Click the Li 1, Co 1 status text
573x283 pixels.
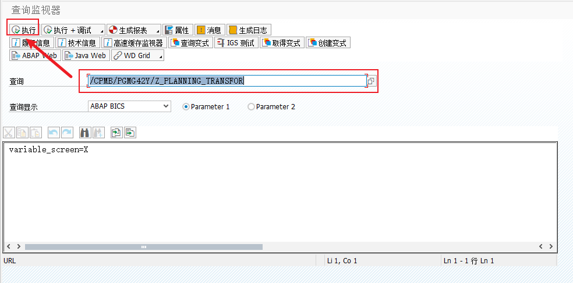coord(342,261)
